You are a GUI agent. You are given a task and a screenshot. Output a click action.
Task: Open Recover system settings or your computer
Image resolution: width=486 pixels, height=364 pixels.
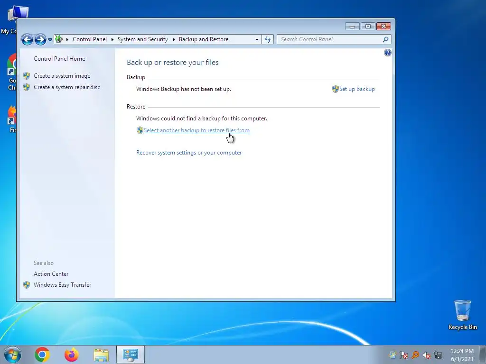coord(189,153)
